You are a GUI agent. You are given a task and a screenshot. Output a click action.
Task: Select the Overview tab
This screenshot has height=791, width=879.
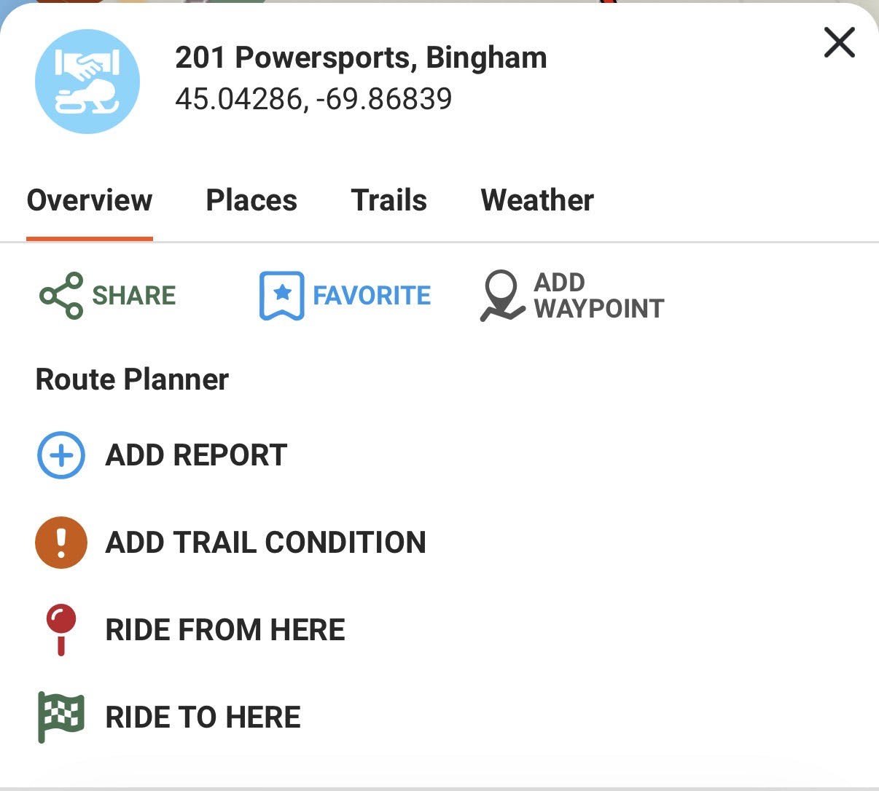pos(89,200)
